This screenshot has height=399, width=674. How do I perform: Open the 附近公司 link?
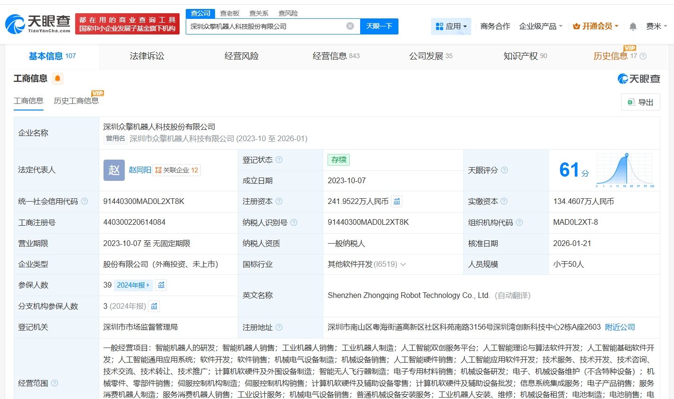pyautogui.click(x=620, y=327)
